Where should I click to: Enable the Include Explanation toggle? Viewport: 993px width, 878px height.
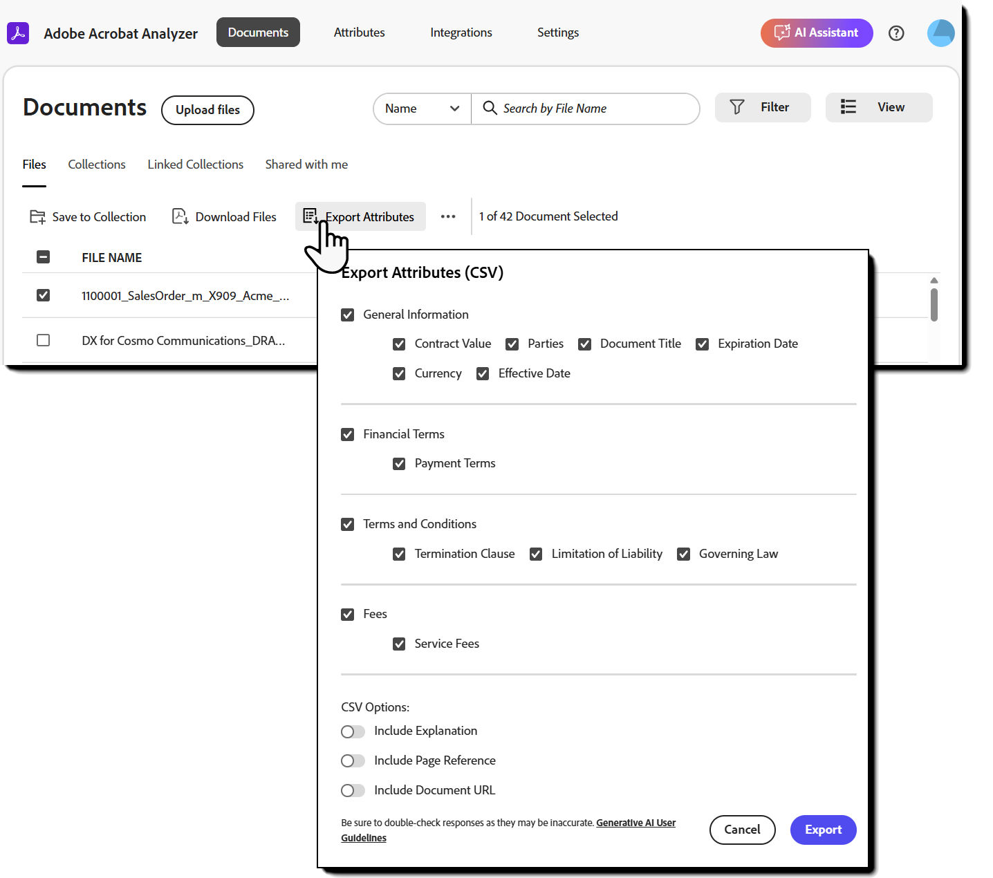pyautogui.click(x=353, y=731)
